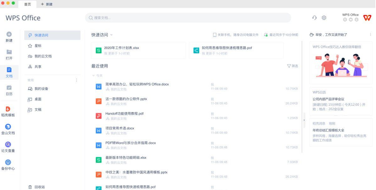376x190 pixels.
Task: Click the PDF icon of Handoff功能使用教程.pdf
Action: (99, 116)
